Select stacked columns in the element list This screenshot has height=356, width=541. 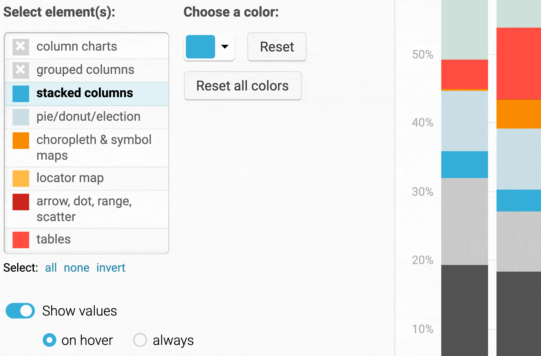[85, 93]
